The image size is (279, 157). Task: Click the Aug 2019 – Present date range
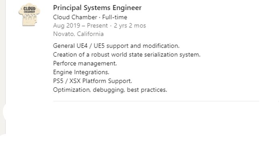[x=80, y=25]
